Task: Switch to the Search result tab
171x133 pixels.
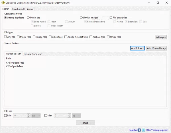Action: pyautogui.click(x=18, y=9)
